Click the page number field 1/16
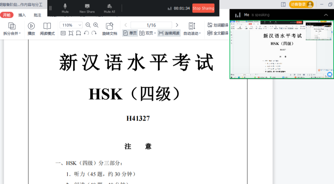Viewport: 334px width, 184px height. click(151, 25)
